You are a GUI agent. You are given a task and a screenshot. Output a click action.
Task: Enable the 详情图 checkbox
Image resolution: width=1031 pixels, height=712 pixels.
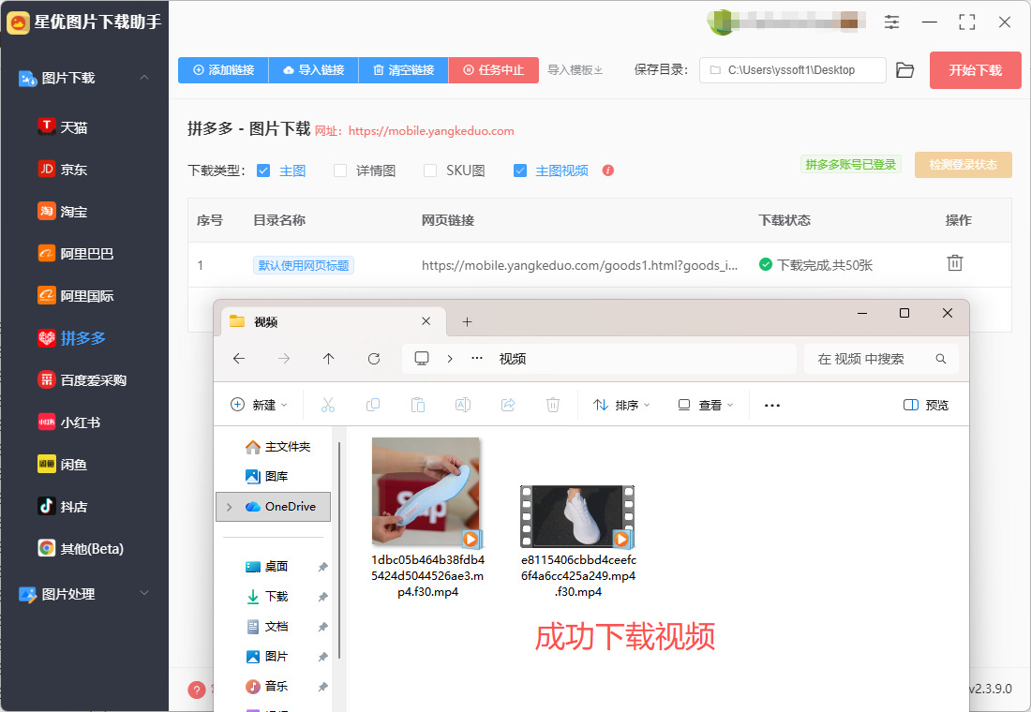(340, 171)
